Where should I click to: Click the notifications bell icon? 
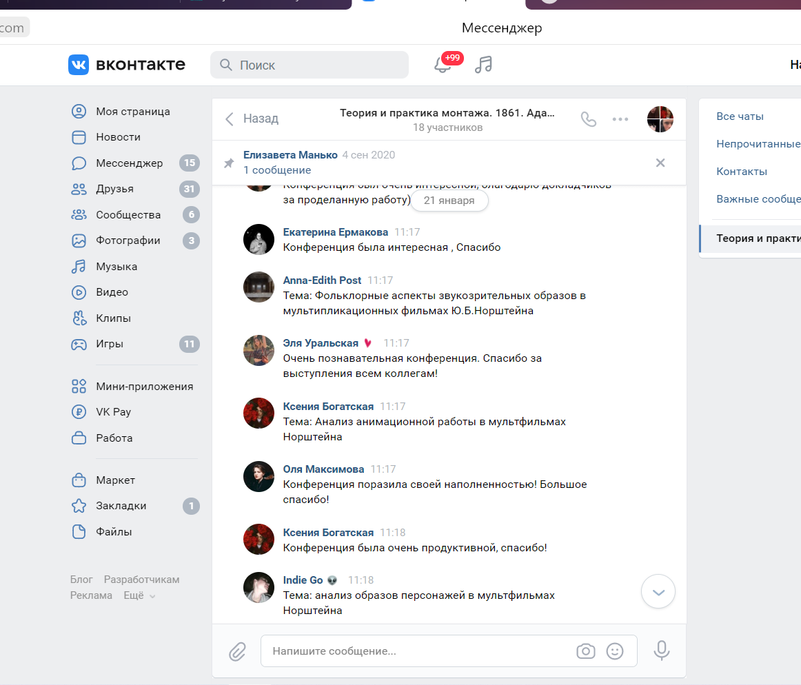[442, 65]
